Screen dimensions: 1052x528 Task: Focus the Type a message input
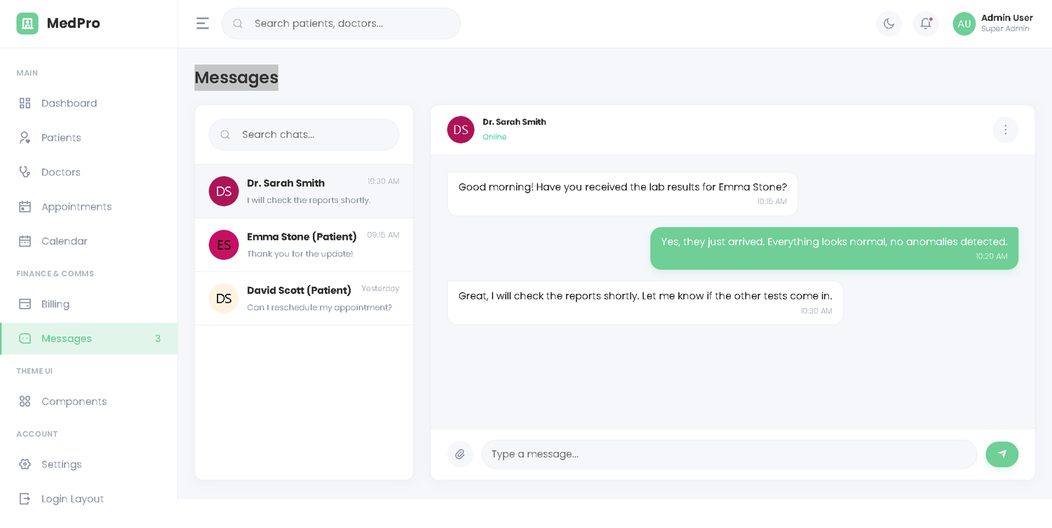(x=729, y=454)
